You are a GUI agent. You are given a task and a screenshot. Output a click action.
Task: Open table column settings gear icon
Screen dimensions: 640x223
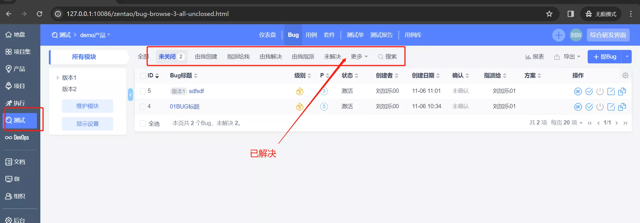[625, 75]
